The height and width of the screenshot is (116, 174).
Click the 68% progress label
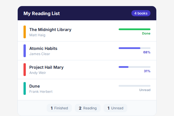[x=147, y=52]
